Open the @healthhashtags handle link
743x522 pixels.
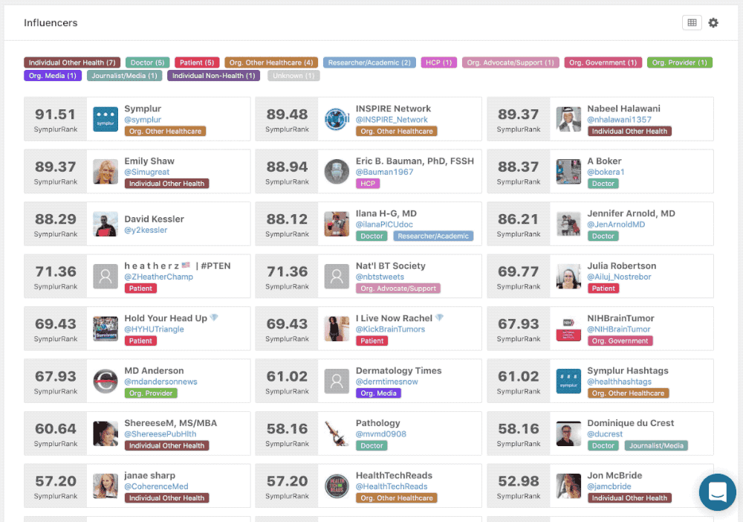620,381
